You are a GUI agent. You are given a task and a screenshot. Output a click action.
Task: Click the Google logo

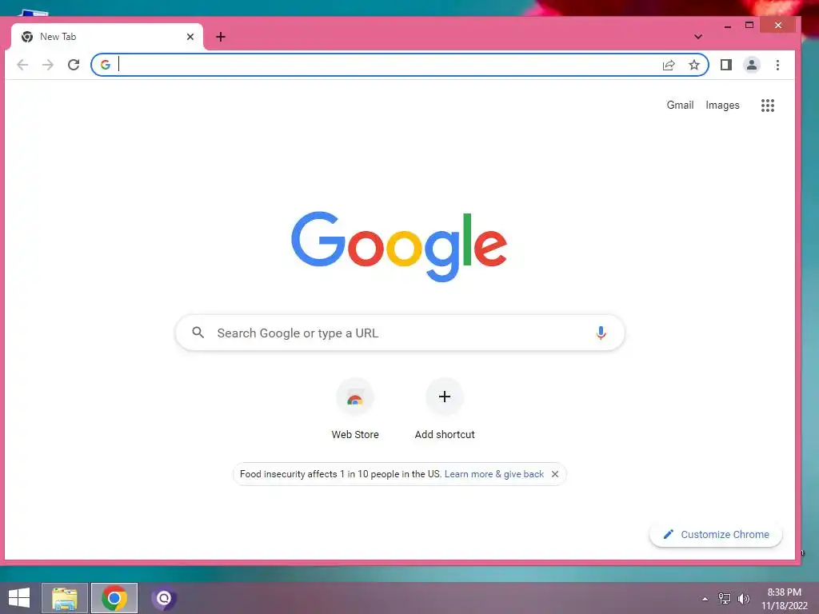point(399,245)
